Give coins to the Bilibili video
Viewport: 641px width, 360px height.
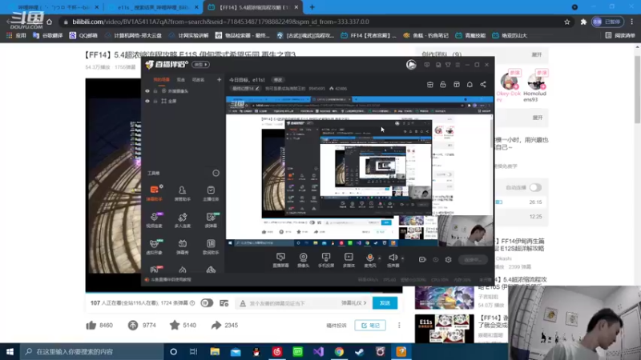click(x=133, y=326)
